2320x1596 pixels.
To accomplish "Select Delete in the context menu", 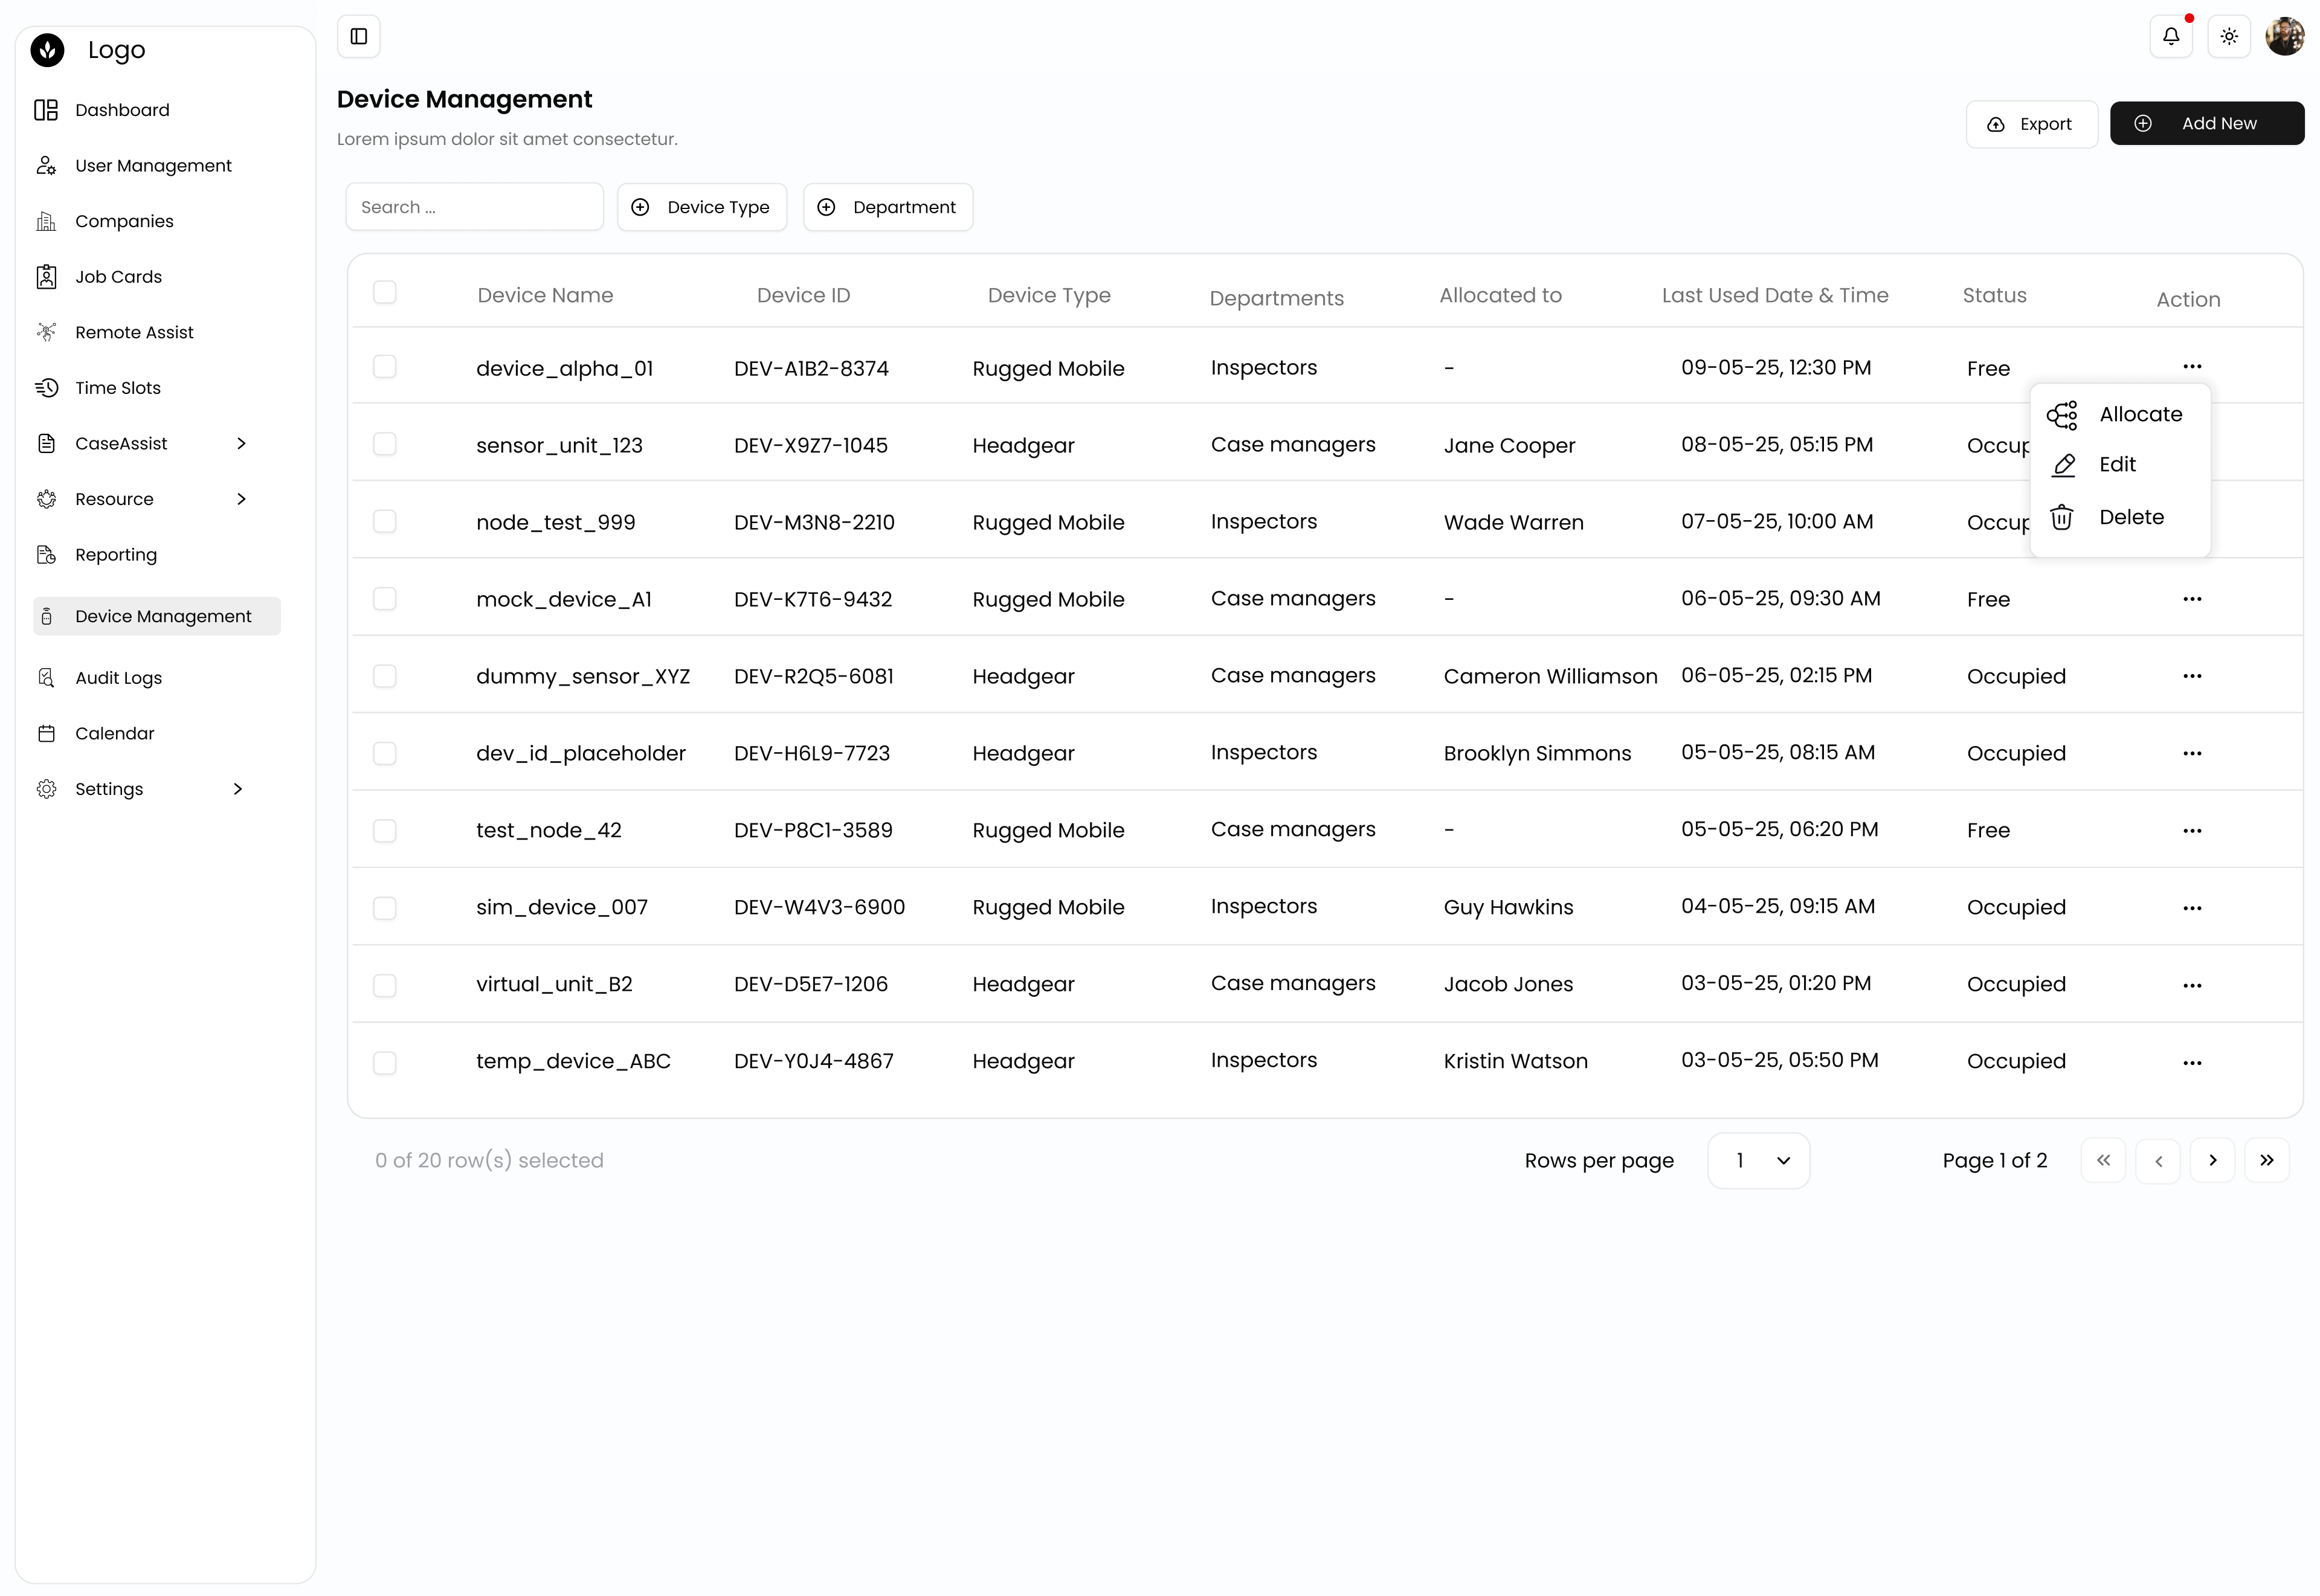I will click(x=2130, y=517).
